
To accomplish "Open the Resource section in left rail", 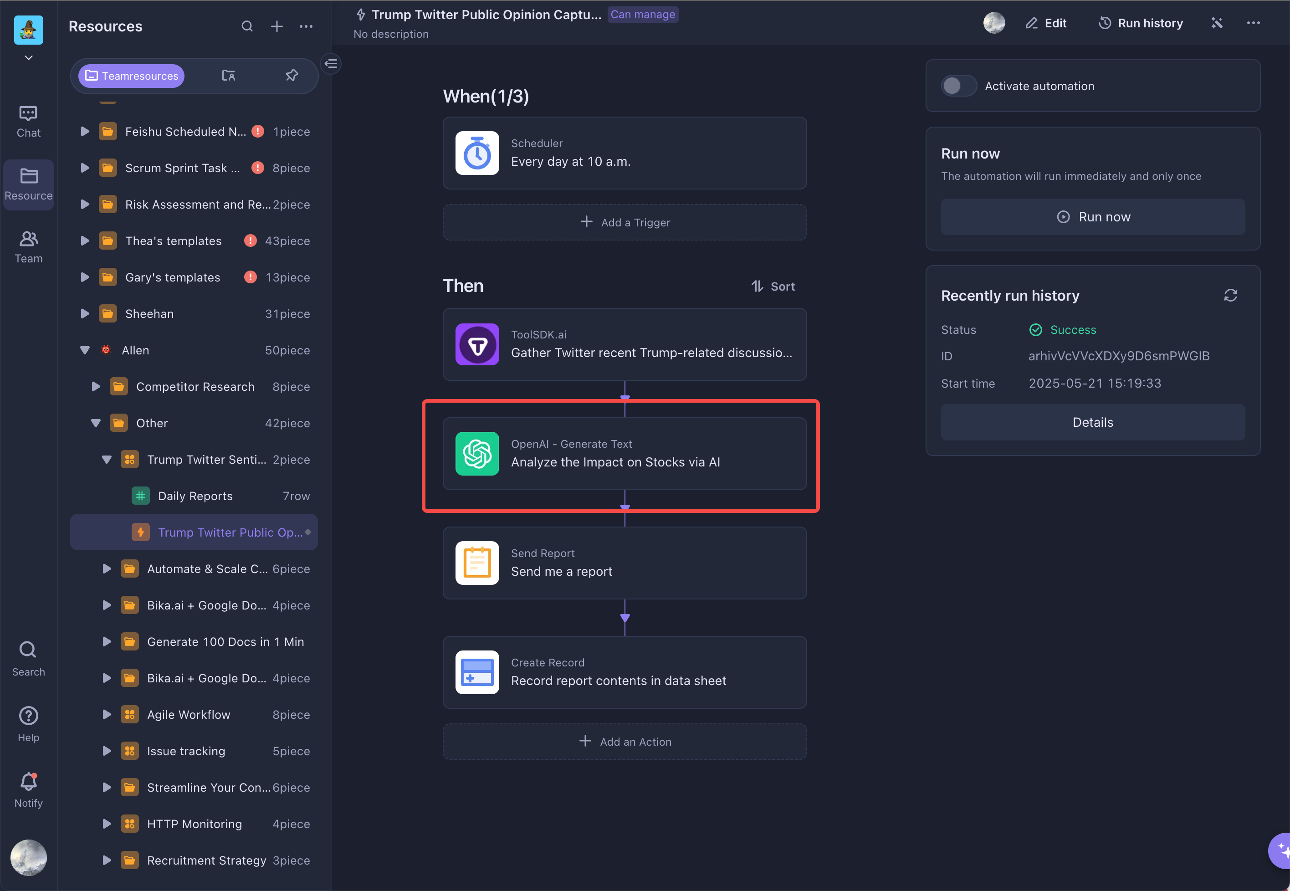I will point(28,185).
